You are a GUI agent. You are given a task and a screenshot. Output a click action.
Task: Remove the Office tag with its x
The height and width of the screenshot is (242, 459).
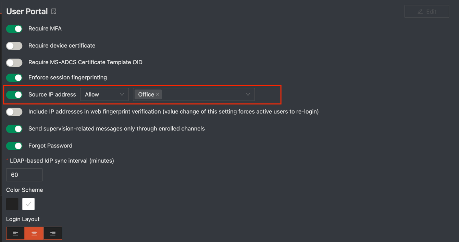click(158, 94)
